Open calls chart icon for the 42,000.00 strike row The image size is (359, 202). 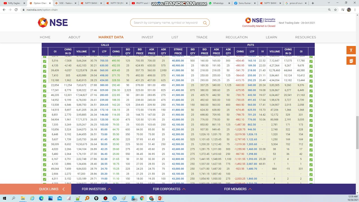pos(45,120)
